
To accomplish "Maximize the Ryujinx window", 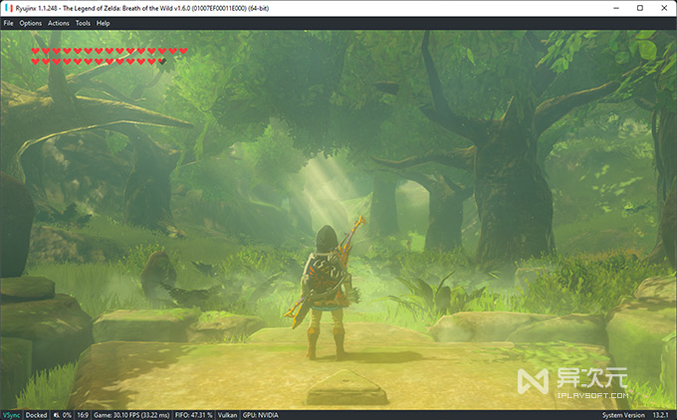I will coord(640,8).
